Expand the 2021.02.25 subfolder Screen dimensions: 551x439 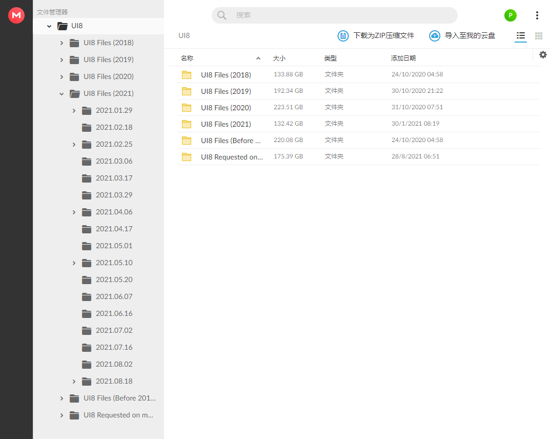coord(74,145)
